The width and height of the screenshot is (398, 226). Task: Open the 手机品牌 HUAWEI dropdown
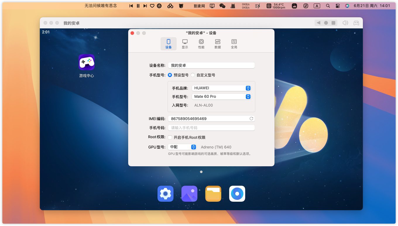click(x=221, y=88)
